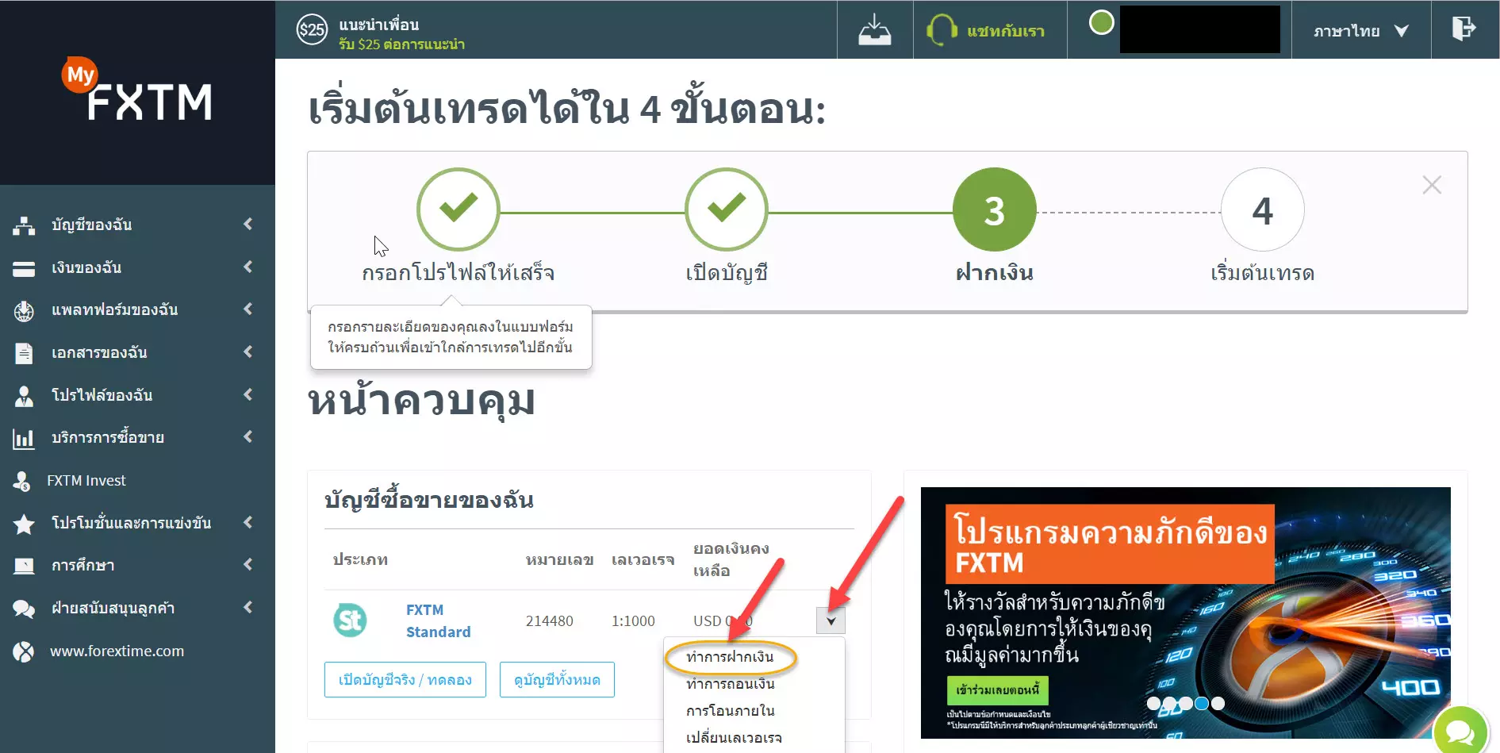Click เปิดบัญชี step label

coord(727,273)
